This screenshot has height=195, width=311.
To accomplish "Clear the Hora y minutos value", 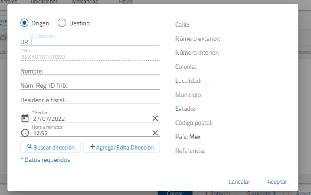I will tap(155, 133).
